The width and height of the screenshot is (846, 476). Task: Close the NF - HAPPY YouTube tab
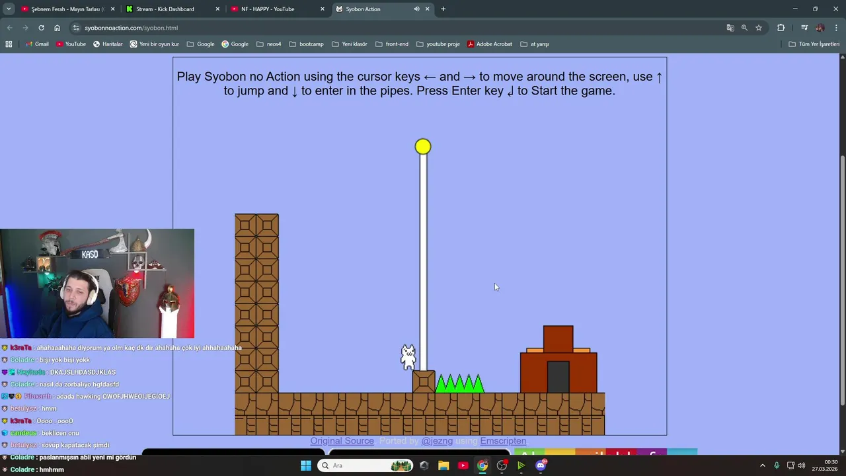[x=322, y=9]
